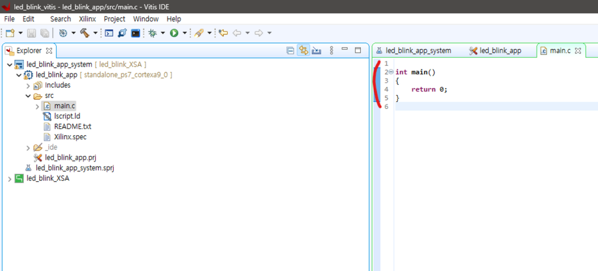
Task: Close the Explorer view tab
Action: [49, 50]
